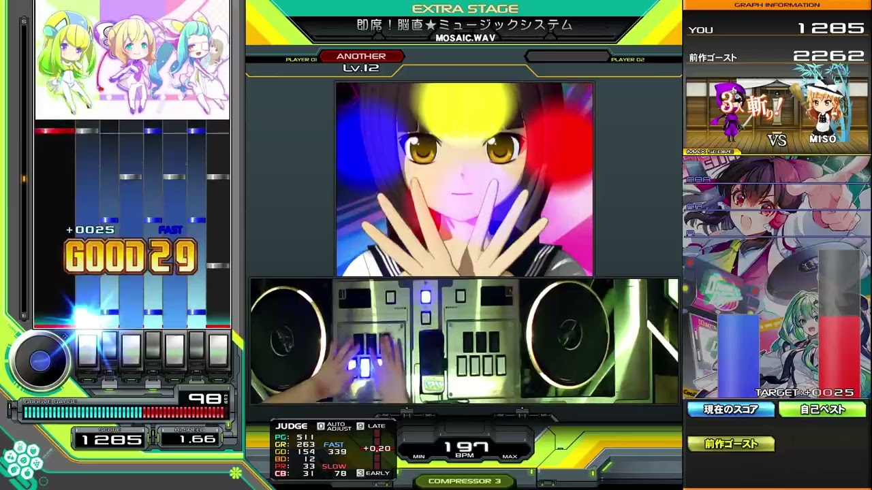Click the CB: 31 judge row
Screen dimensions: 872x490
click(x=295, y=474)
